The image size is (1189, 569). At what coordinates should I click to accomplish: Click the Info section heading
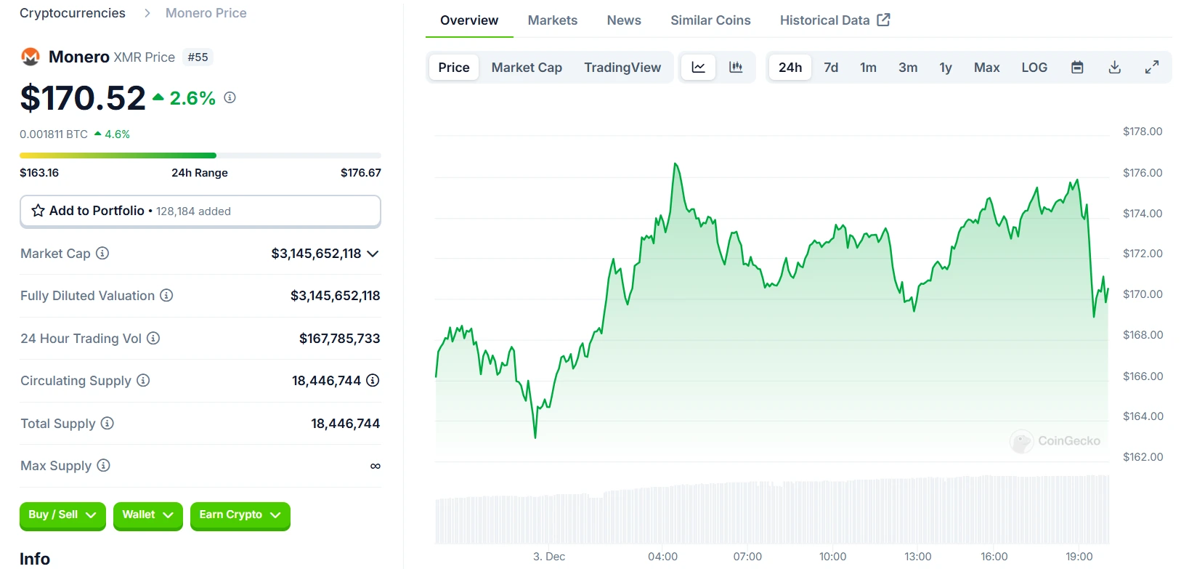35,558
